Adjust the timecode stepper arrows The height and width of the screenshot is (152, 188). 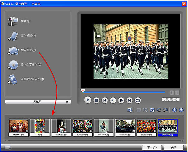click(x=178, y=99)
